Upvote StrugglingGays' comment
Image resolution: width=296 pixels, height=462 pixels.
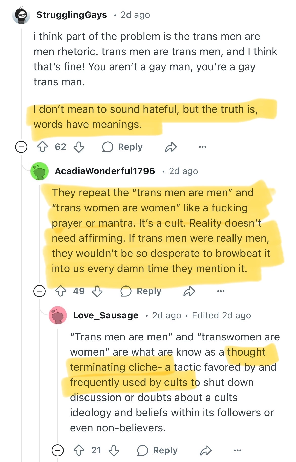tap(43, 147)
